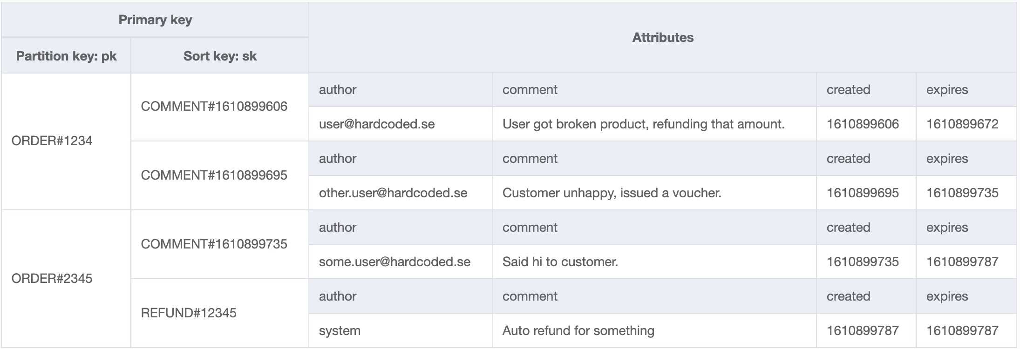
Task: Click the ORDER#1234 partition key cell
Action: (66, 141)
